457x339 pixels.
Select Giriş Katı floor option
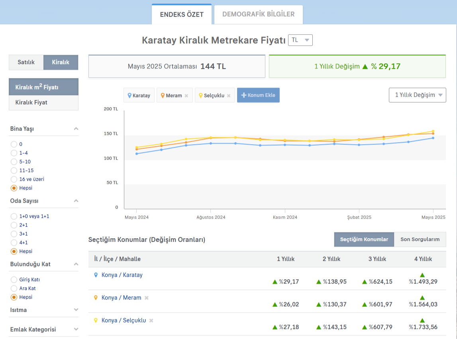(x=14, y=280)
